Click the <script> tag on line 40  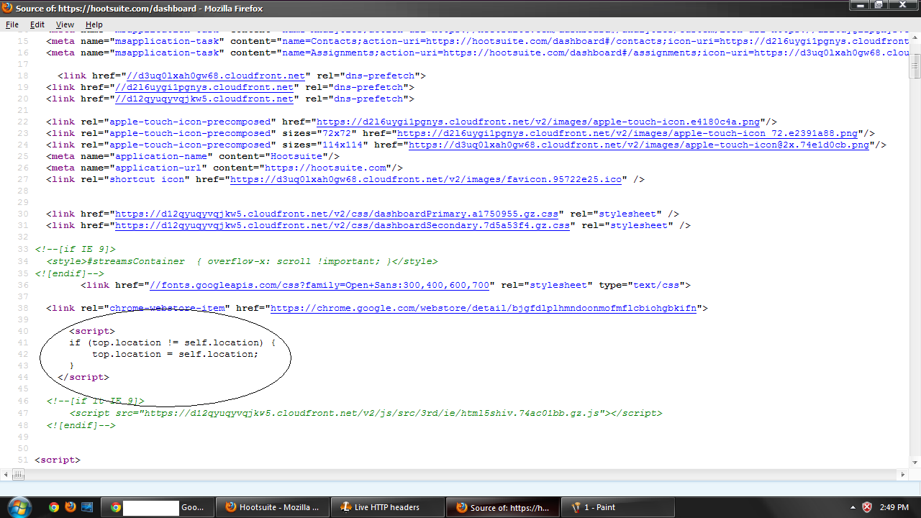pos(92,331)
